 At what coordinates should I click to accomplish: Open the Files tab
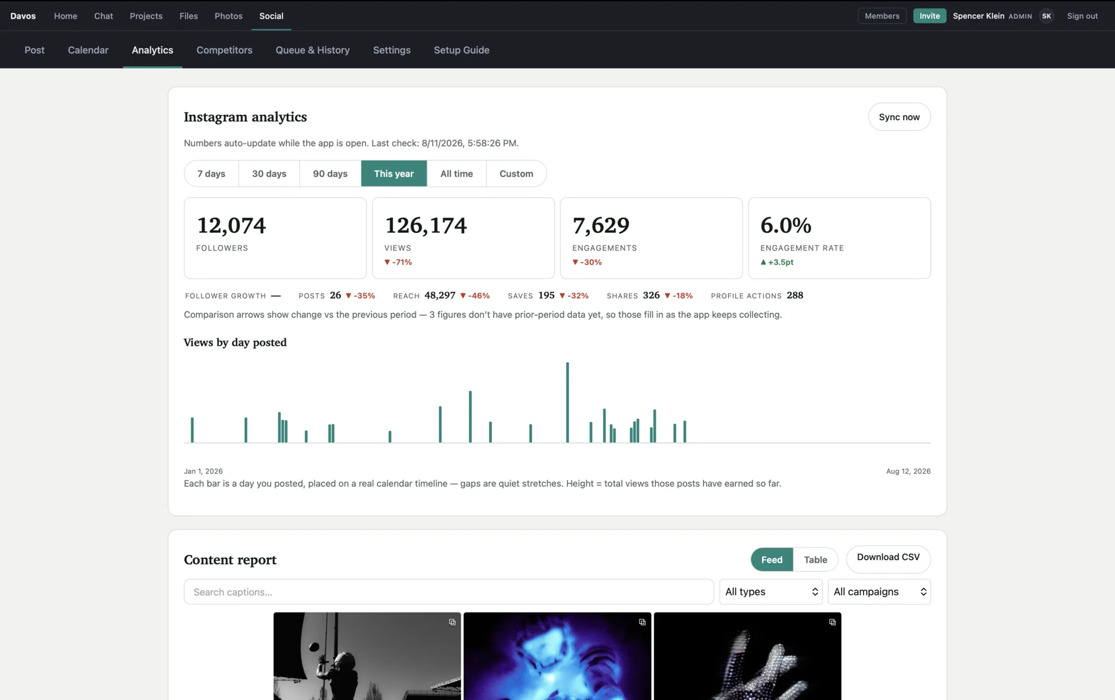point(188,16)
